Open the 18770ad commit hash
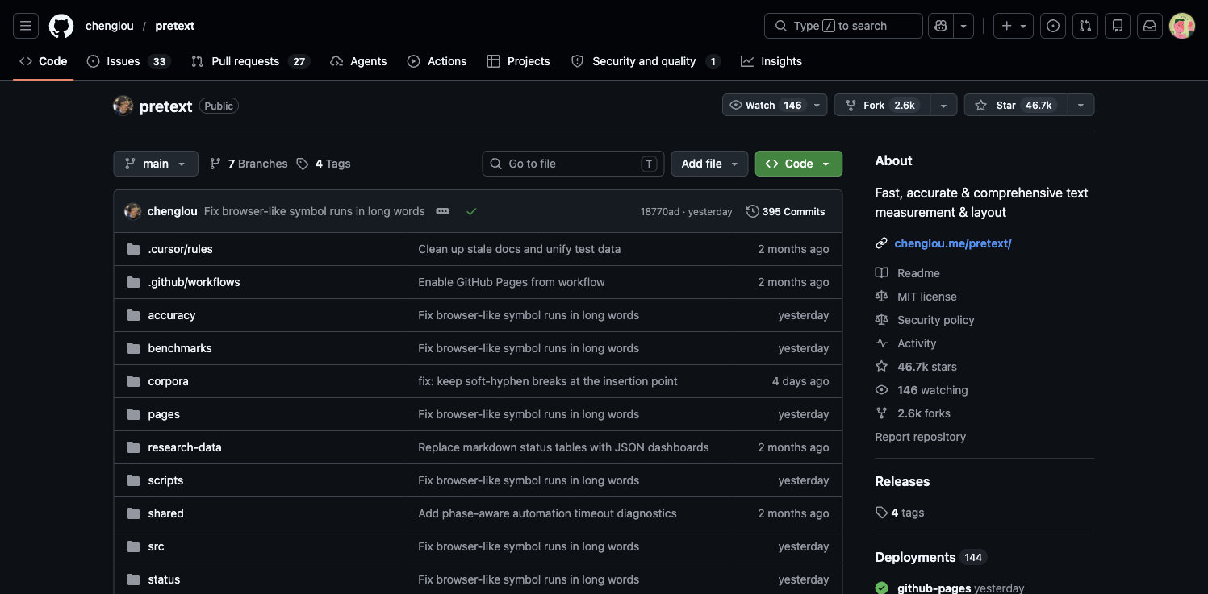 pyautogui.click(x=660, y=212)
